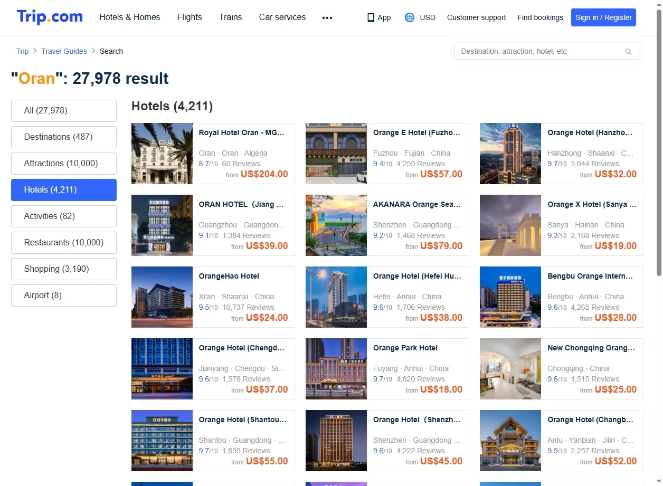Open the Trains menu
Viewport: 663px width, 486px height.
coord(231,17)
